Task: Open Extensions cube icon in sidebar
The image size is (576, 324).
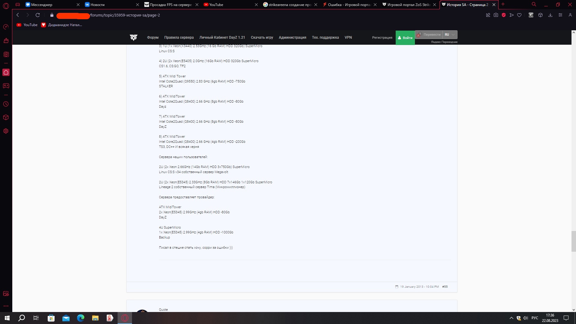Action: (6, 118)
